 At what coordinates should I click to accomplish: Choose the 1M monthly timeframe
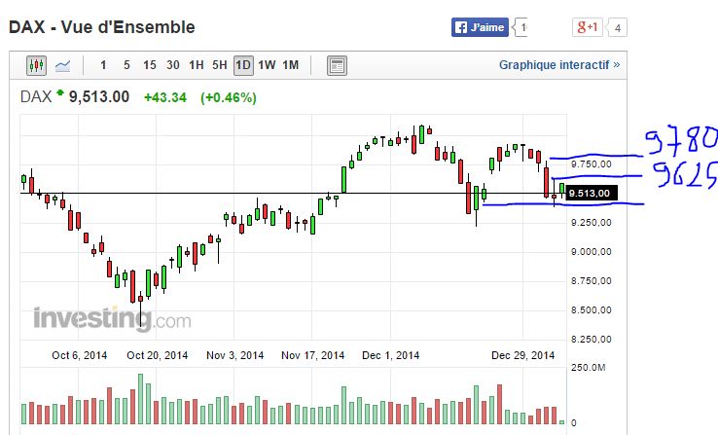click(x=291, y=66)
